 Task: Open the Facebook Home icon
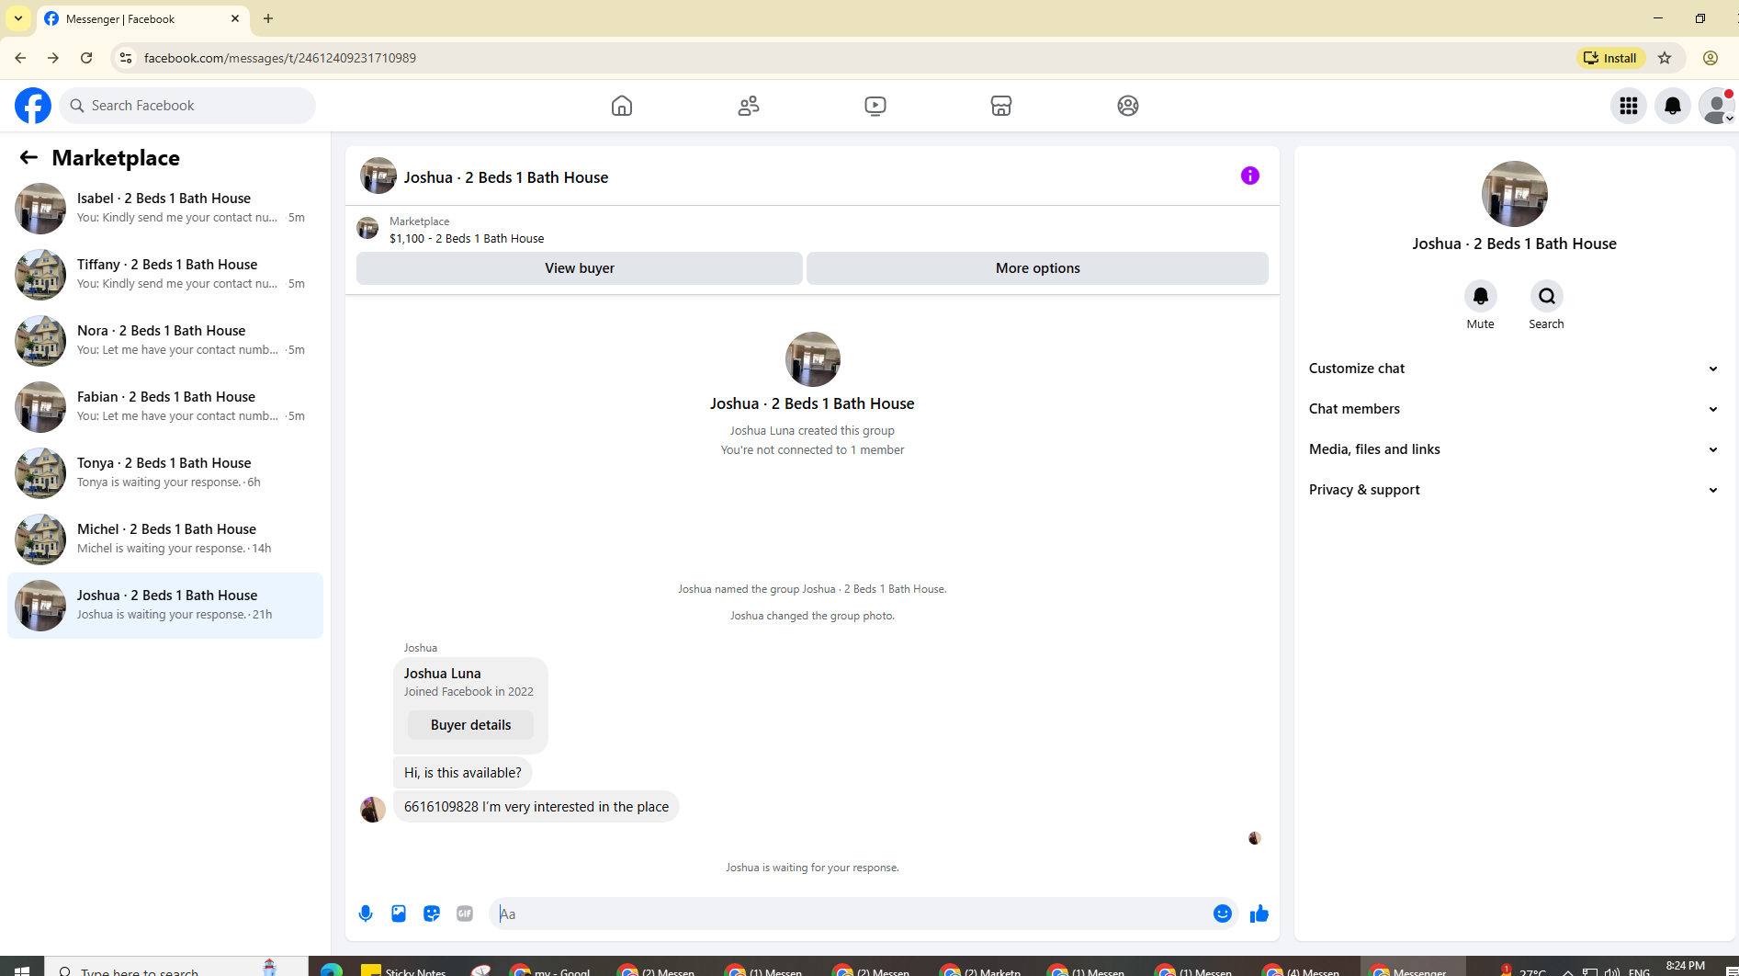click(x=622, y=106)
